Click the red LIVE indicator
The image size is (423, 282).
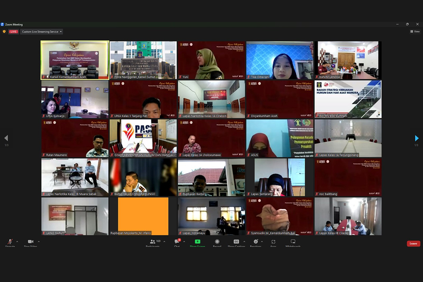(14, 32)
